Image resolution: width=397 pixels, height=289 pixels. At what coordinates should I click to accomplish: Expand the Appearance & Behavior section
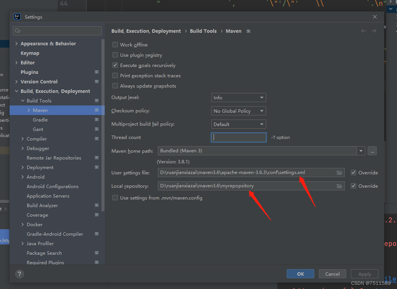point(16,43)
